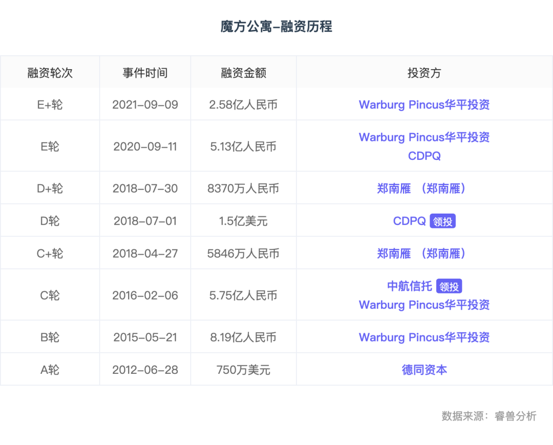The width and height of the screenshot is (553, 445).
Task: Click date 2015-05-21
Action: click(x=145, y=337)
